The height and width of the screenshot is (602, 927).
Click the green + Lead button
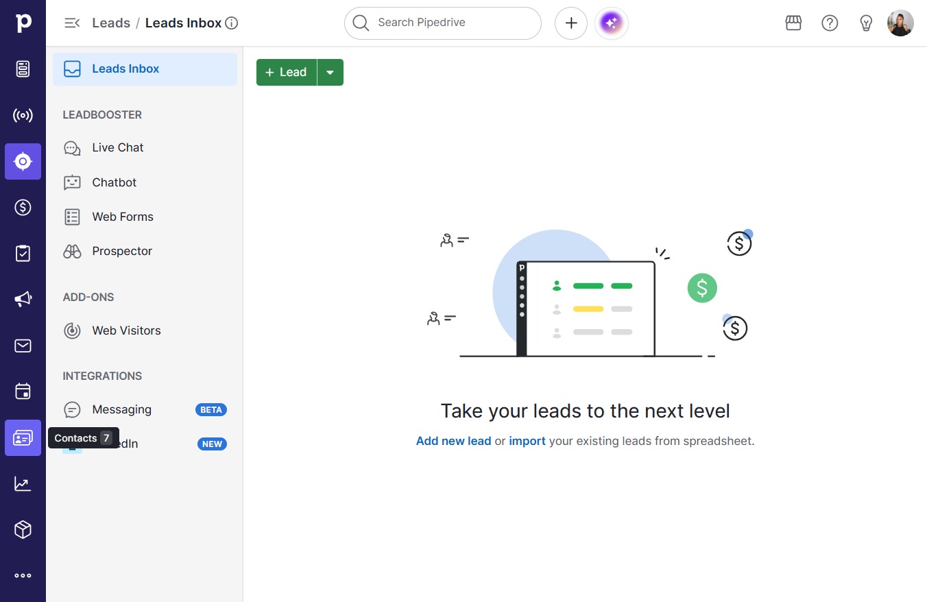click(x=287, y=73)
